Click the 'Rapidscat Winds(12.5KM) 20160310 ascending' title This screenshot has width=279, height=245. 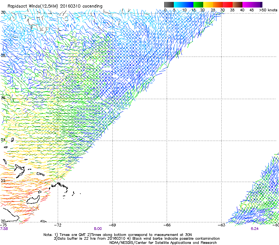point(55,6)
